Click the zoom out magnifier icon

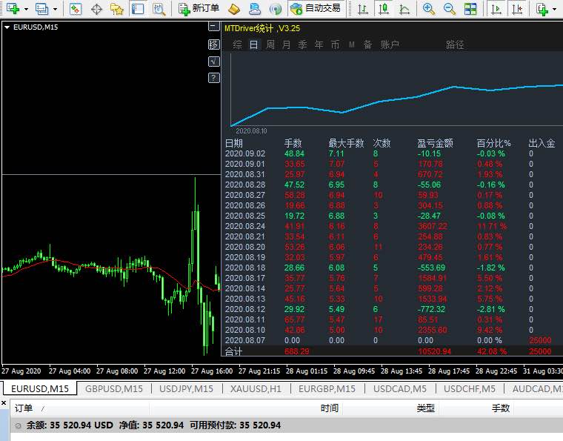(x=449, y=9)
